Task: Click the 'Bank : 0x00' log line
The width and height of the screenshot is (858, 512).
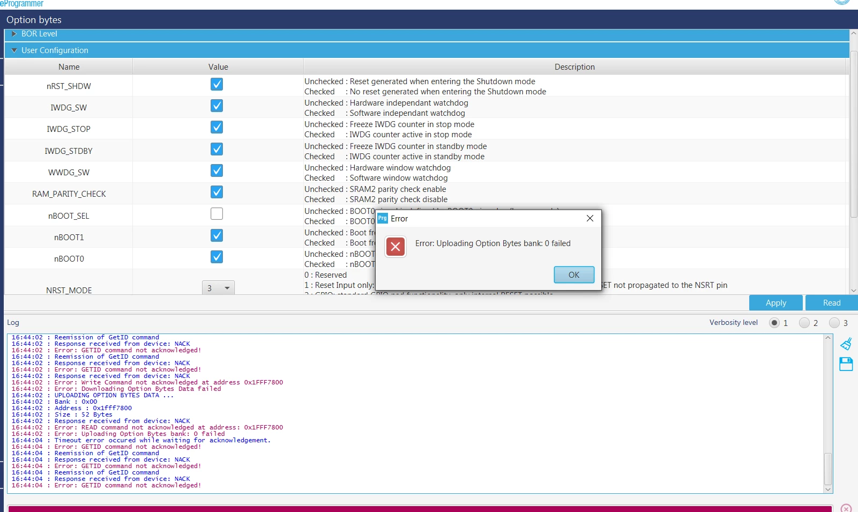Action: click(54, 402)
